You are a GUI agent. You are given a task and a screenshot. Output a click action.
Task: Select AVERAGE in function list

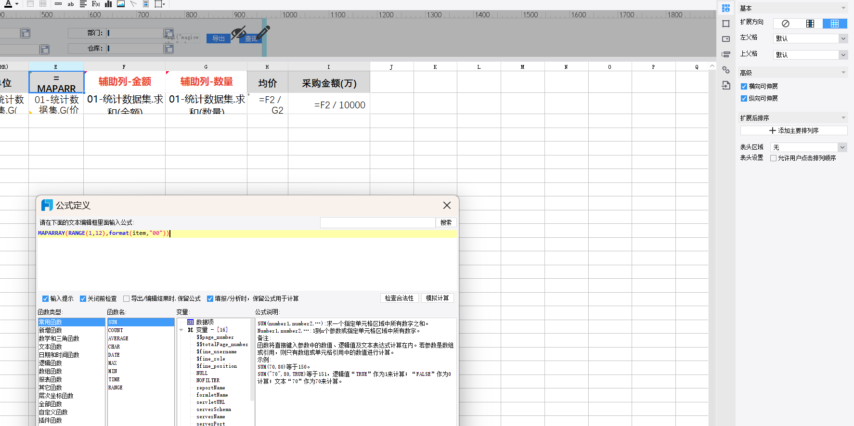coord(141,338)
